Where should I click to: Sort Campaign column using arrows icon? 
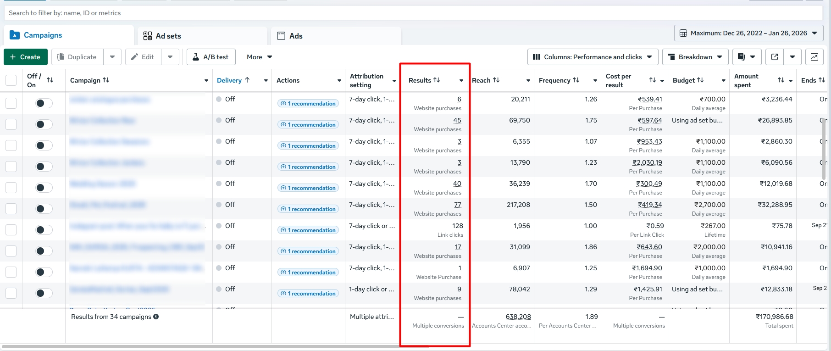click(106, 80)
